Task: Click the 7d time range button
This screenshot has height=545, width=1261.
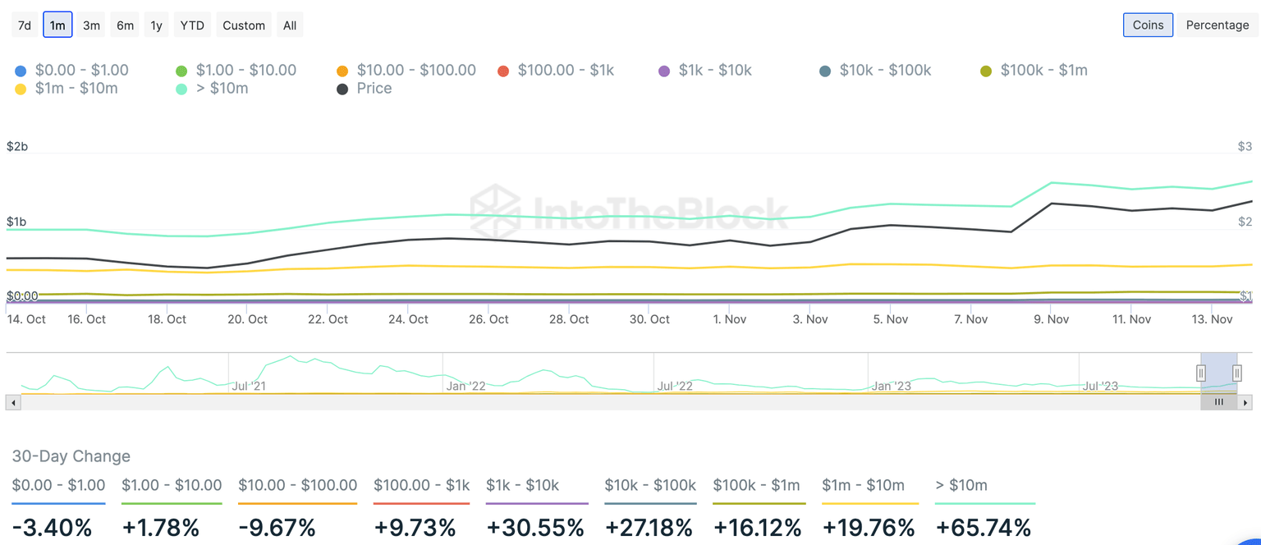Action: point(24,25)
